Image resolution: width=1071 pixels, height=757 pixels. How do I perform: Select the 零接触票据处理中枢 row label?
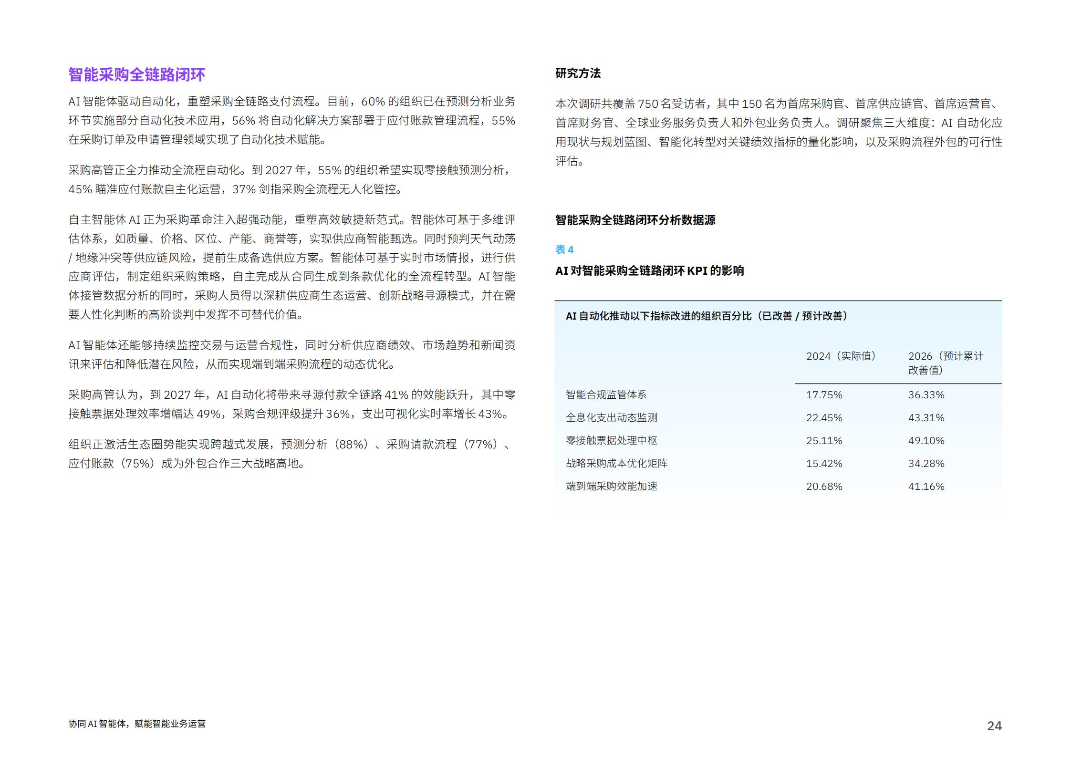coord(611,441)
